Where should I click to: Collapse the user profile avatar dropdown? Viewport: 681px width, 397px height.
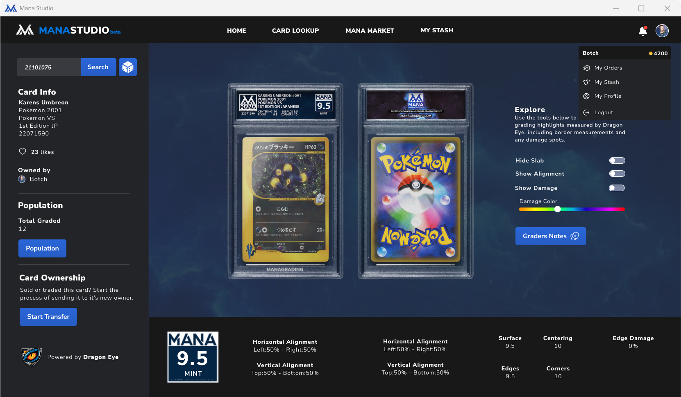pos(662,31)
